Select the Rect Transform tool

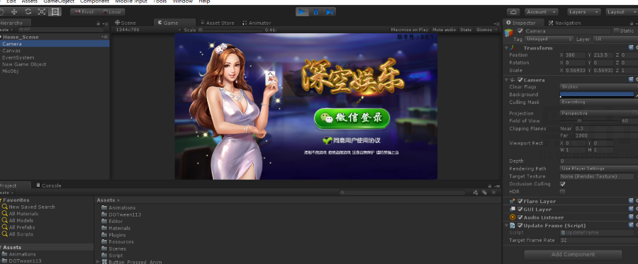[55, 12]
